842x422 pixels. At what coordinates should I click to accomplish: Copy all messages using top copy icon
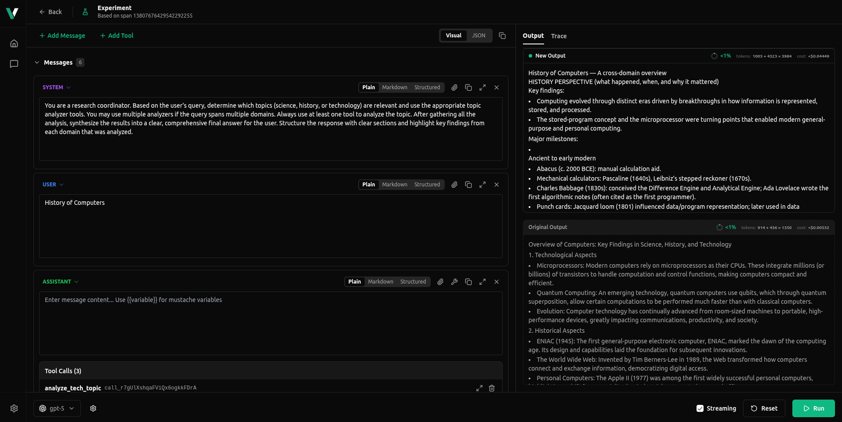coord(502,36)
